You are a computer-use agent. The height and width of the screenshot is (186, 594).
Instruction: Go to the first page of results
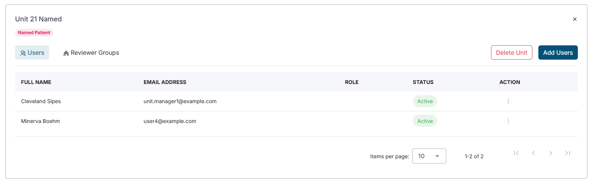coord(516,153)
